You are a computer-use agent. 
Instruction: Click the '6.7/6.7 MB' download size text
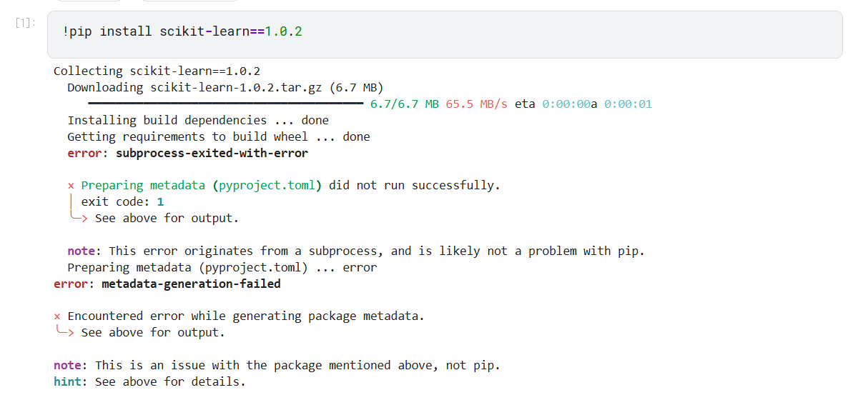[404, 104]
